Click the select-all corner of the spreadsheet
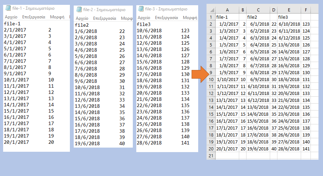This screenshot has height=176, width=323. point(211,10)
